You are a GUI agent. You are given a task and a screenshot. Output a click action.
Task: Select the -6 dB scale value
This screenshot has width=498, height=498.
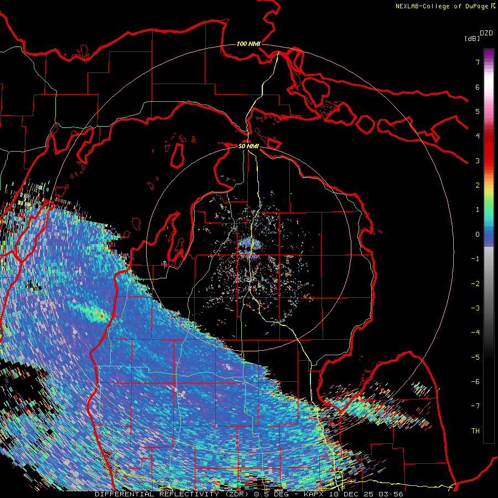475,382
